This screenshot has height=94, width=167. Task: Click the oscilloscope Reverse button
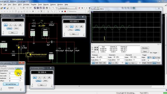click(x=145, y=48)
